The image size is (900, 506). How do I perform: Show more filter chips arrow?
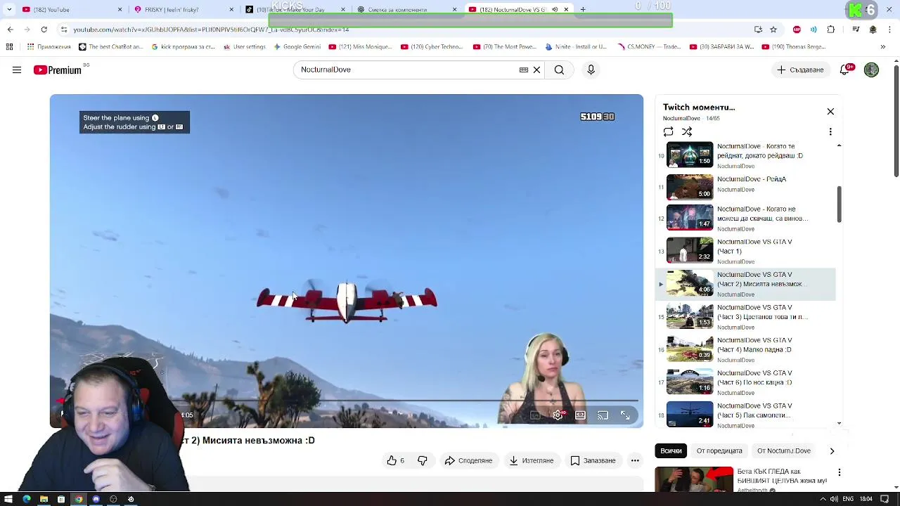[x=832, y=450]
